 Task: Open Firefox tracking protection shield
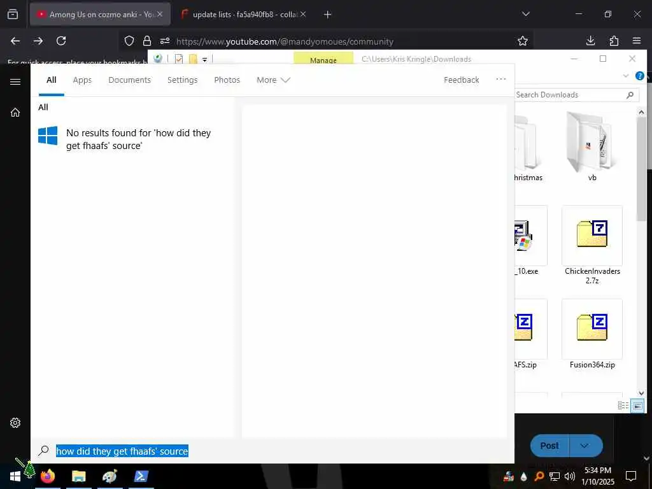click(129, 41)
